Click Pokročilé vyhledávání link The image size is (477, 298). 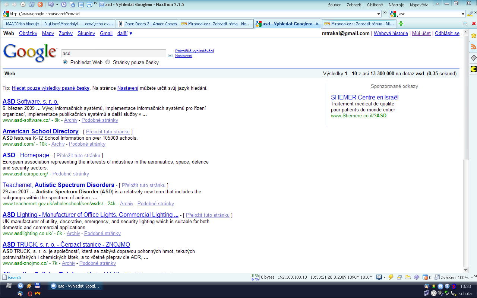195,51
